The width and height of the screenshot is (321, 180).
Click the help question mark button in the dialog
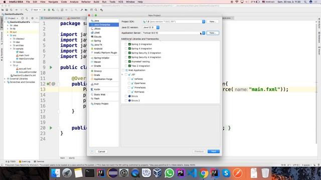[92, 151]
